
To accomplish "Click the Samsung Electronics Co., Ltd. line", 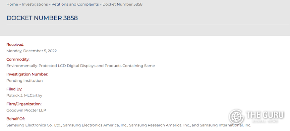I will click(x=129, y=125).
